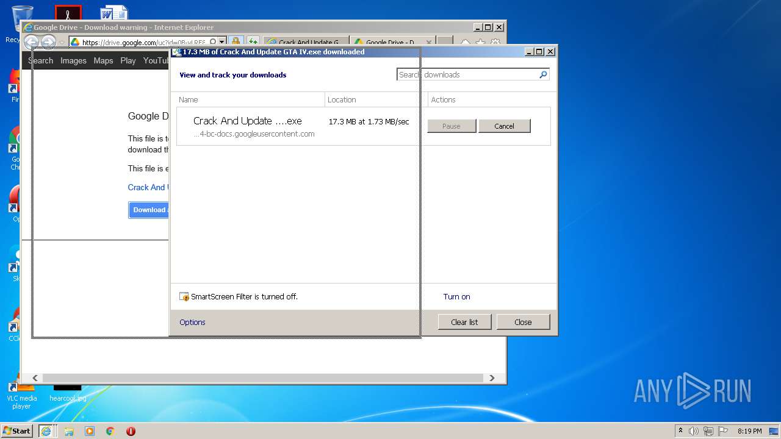
Task: Click the horizontal scrollbar track in Internet Explorer
Action: (x=264, y=378)
